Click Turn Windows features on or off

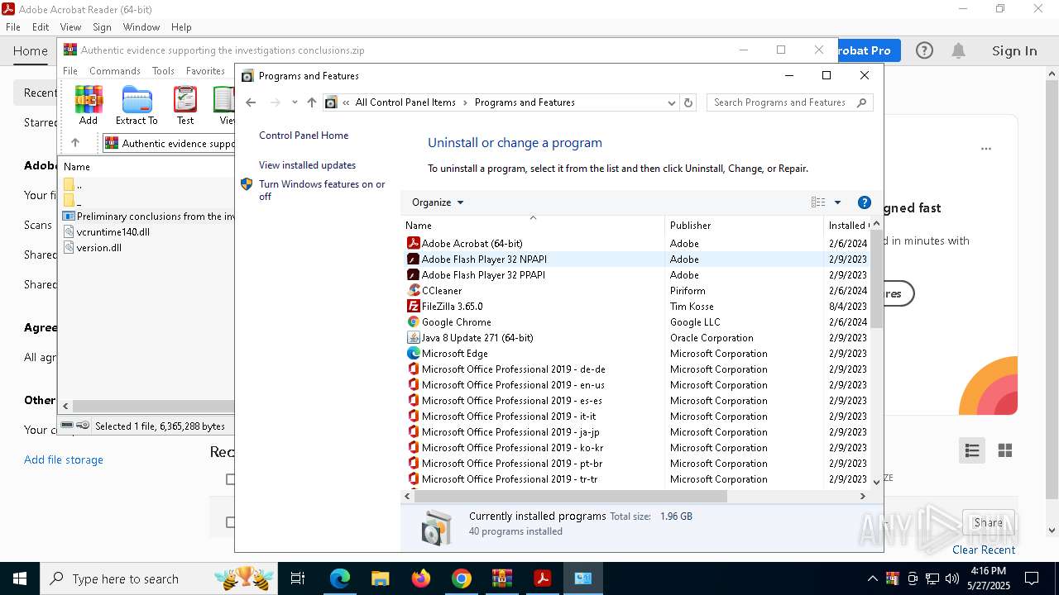tap(322, 190)
